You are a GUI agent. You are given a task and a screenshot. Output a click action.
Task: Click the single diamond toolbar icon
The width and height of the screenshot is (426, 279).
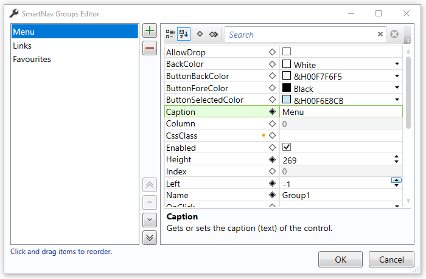(200, 34)
